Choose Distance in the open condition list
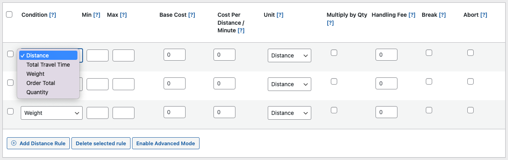 [x=48, y=55]
